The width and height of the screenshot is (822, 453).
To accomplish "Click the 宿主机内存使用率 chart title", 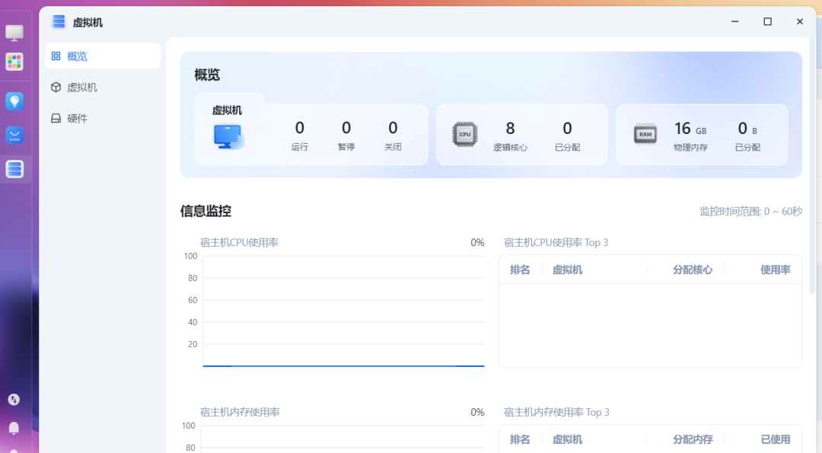I will click(x=240, y=412).
